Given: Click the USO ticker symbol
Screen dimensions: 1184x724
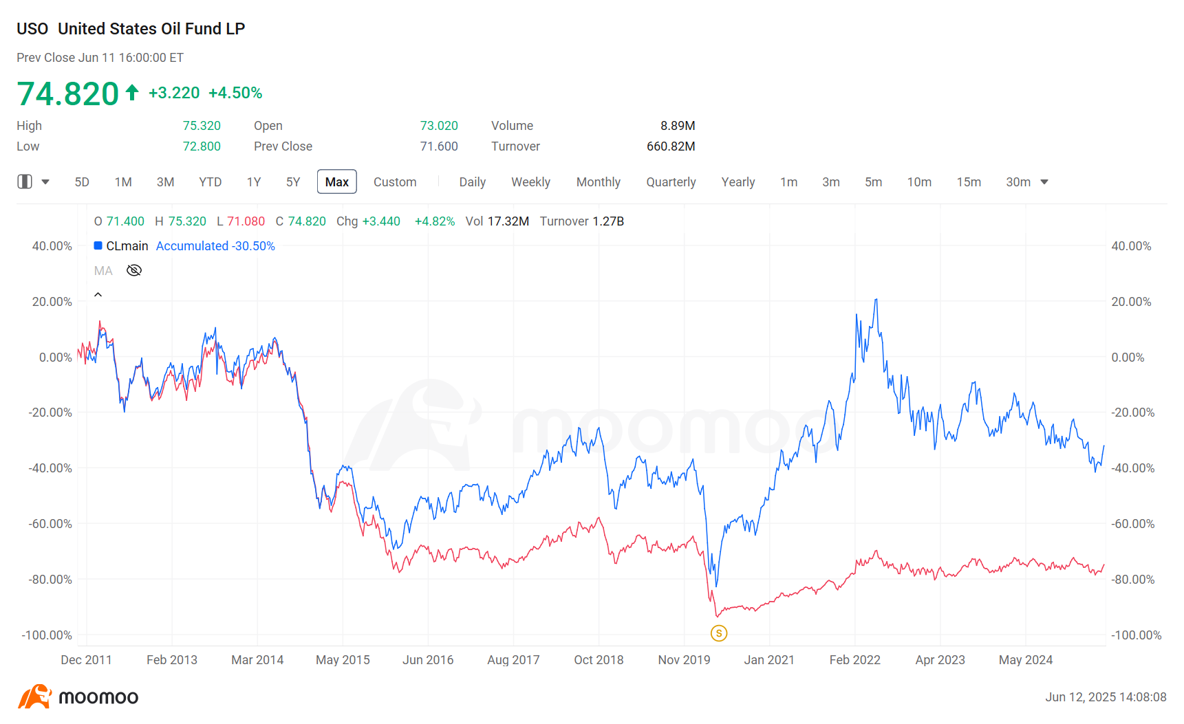Looking at the screenshot, I should click(32, 29).
